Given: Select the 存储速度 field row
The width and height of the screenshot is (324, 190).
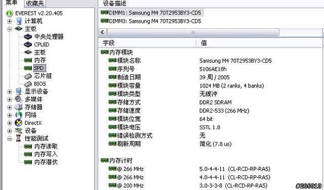Looking at the screenshot, I should coord(129,111).
